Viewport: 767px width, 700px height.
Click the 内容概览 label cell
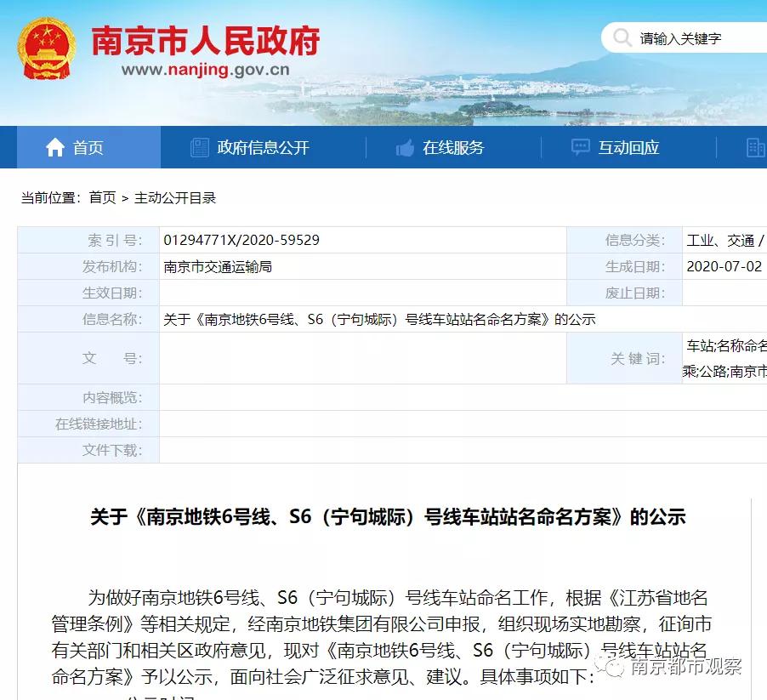[88, 398]
